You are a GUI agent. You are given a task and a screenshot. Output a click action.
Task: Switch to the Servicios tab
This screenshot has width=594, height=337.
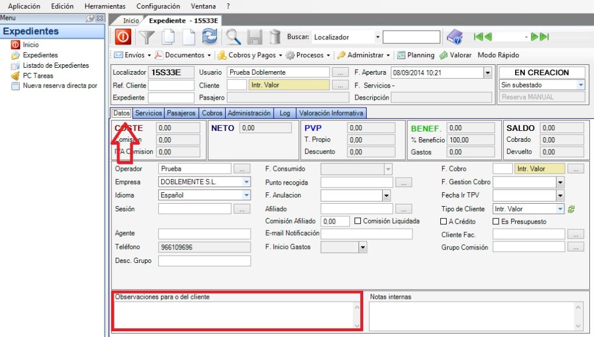(148, 113)
